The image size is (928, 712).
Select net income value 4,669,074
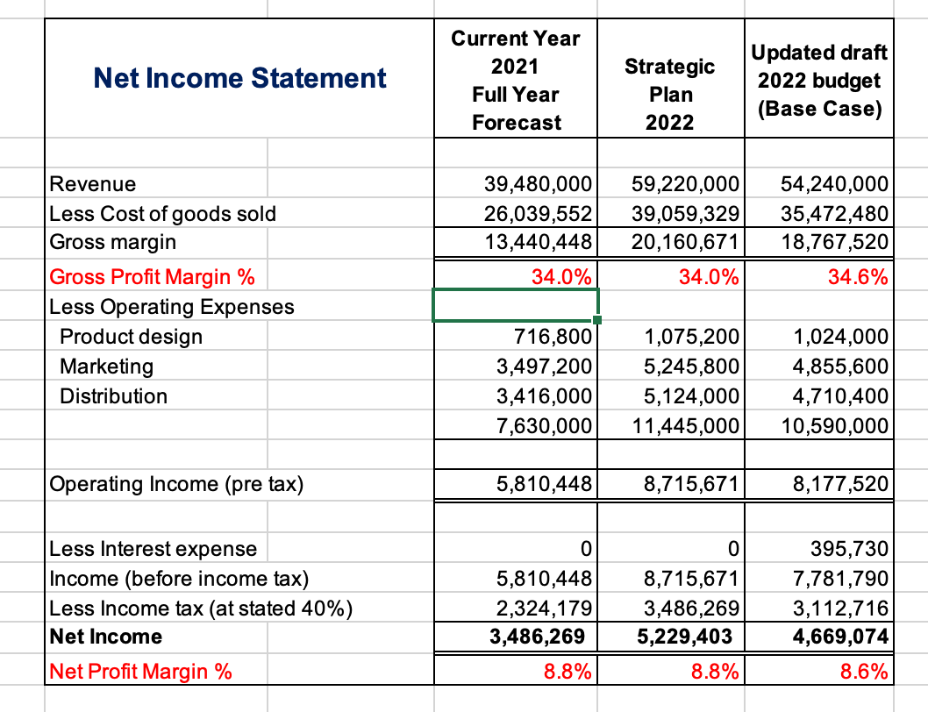(840, 637)
